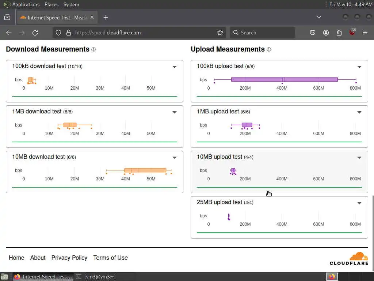Open the Privacy Policy link
The height and width of the screenshot is (281, 374).
(69, 258)
